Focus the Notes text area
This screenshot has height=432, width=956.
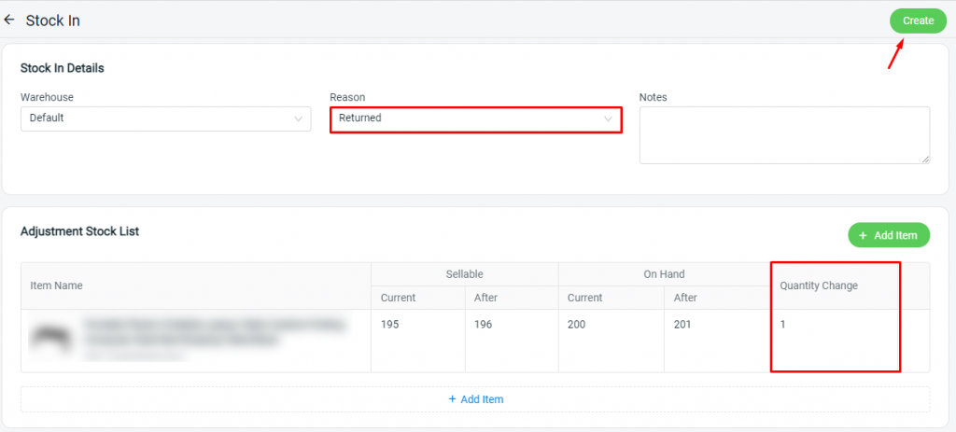(784, 135)
